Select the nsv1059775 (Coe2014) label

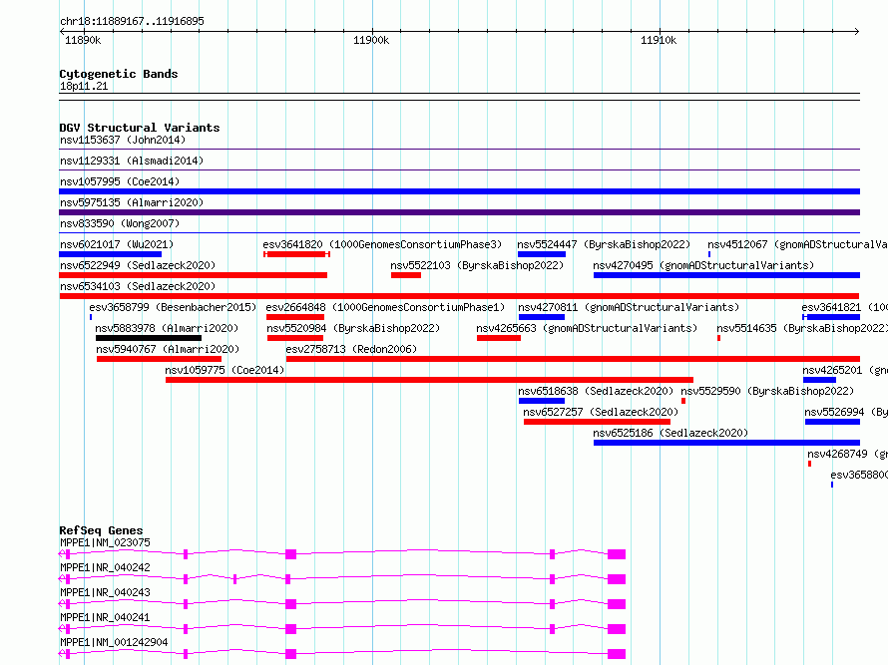(224, 370)
